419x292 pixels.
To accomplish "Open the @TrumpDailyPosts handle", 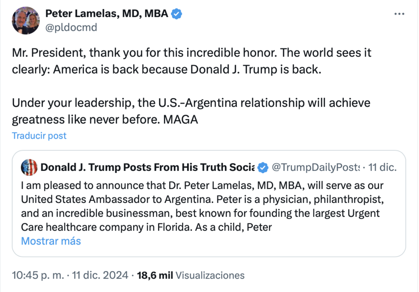I will pyautogui.click(x=315, y=167).
